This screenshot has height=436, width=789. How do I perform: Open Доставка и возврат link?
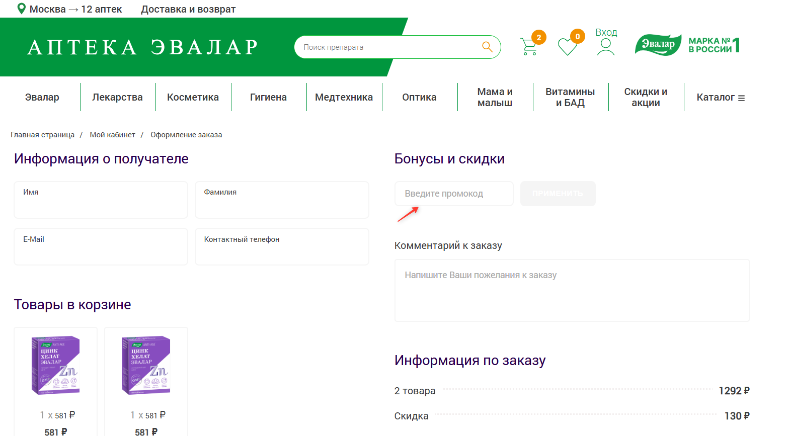188,9
